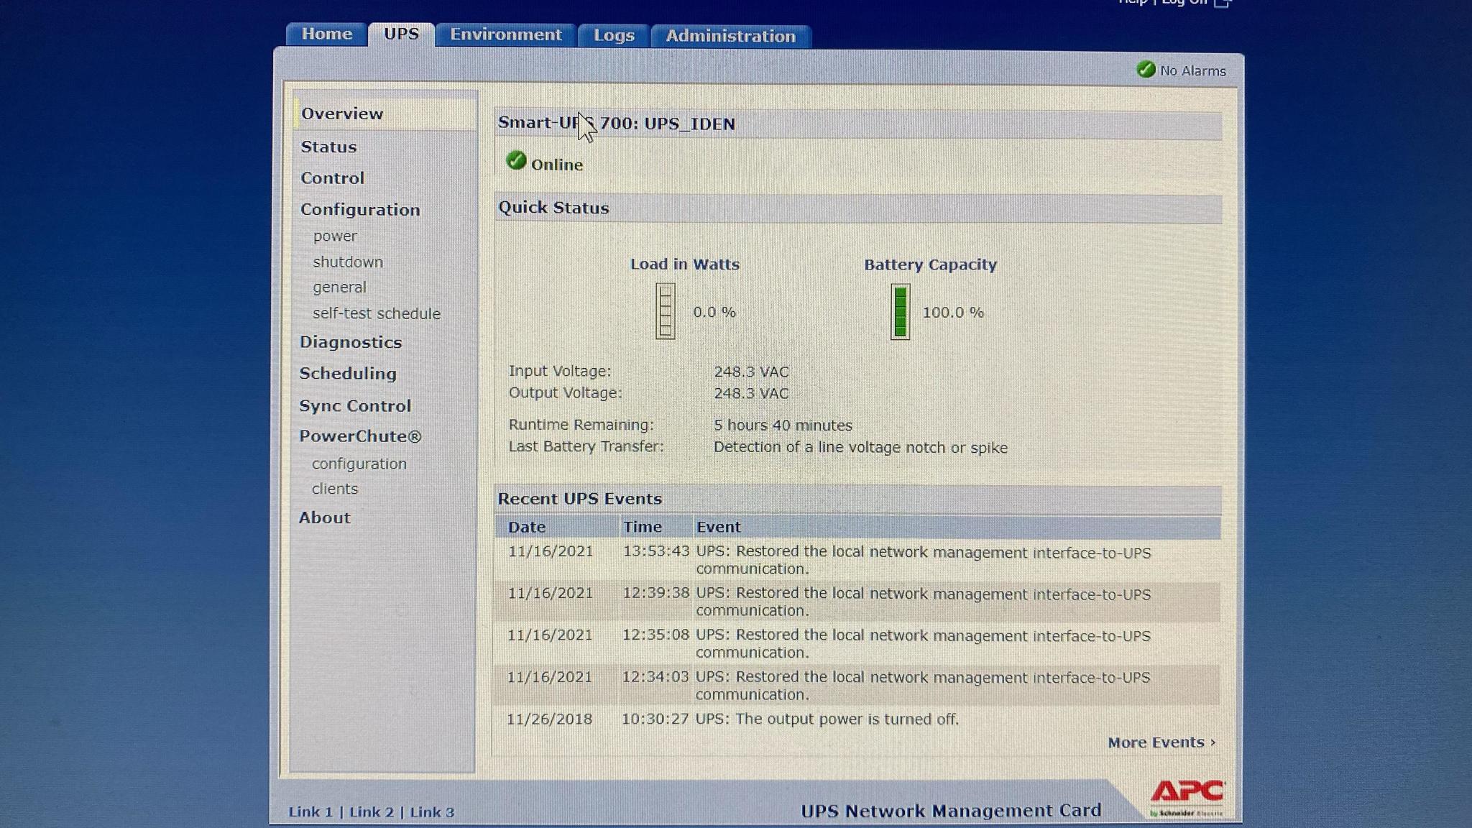Click the 12:35:08 event row
1472x828 pixels.
pyautogui.click(x=857, y=643)
